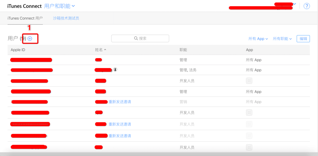The height and width of the screenshot is (156, 318).
Task: Click the iTunes Connect home title
Action: click(x=24, y=6)
